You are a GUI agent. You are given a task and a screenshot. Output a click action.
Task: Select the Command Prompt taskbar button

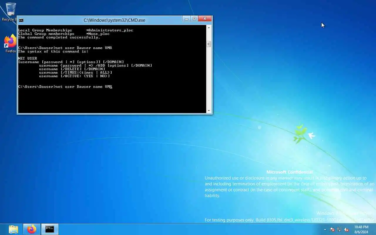50,229
